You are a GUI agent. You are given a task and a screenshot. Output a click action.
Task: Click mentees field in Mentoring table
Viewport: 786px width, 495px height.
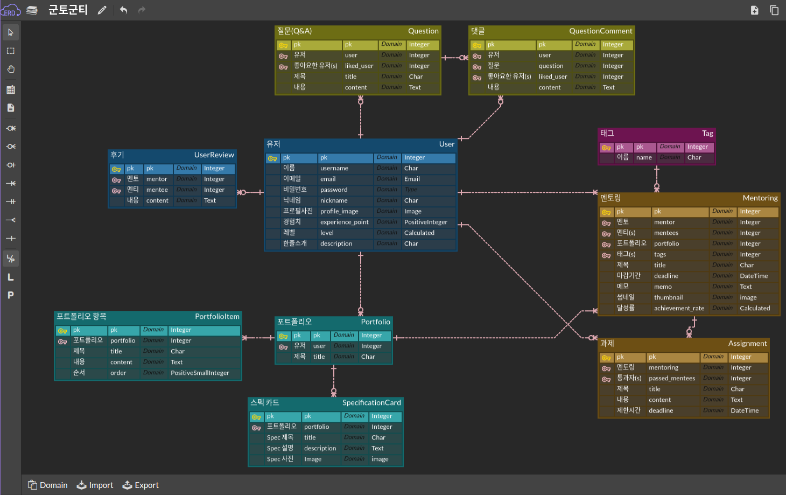(x=666, y=233)
